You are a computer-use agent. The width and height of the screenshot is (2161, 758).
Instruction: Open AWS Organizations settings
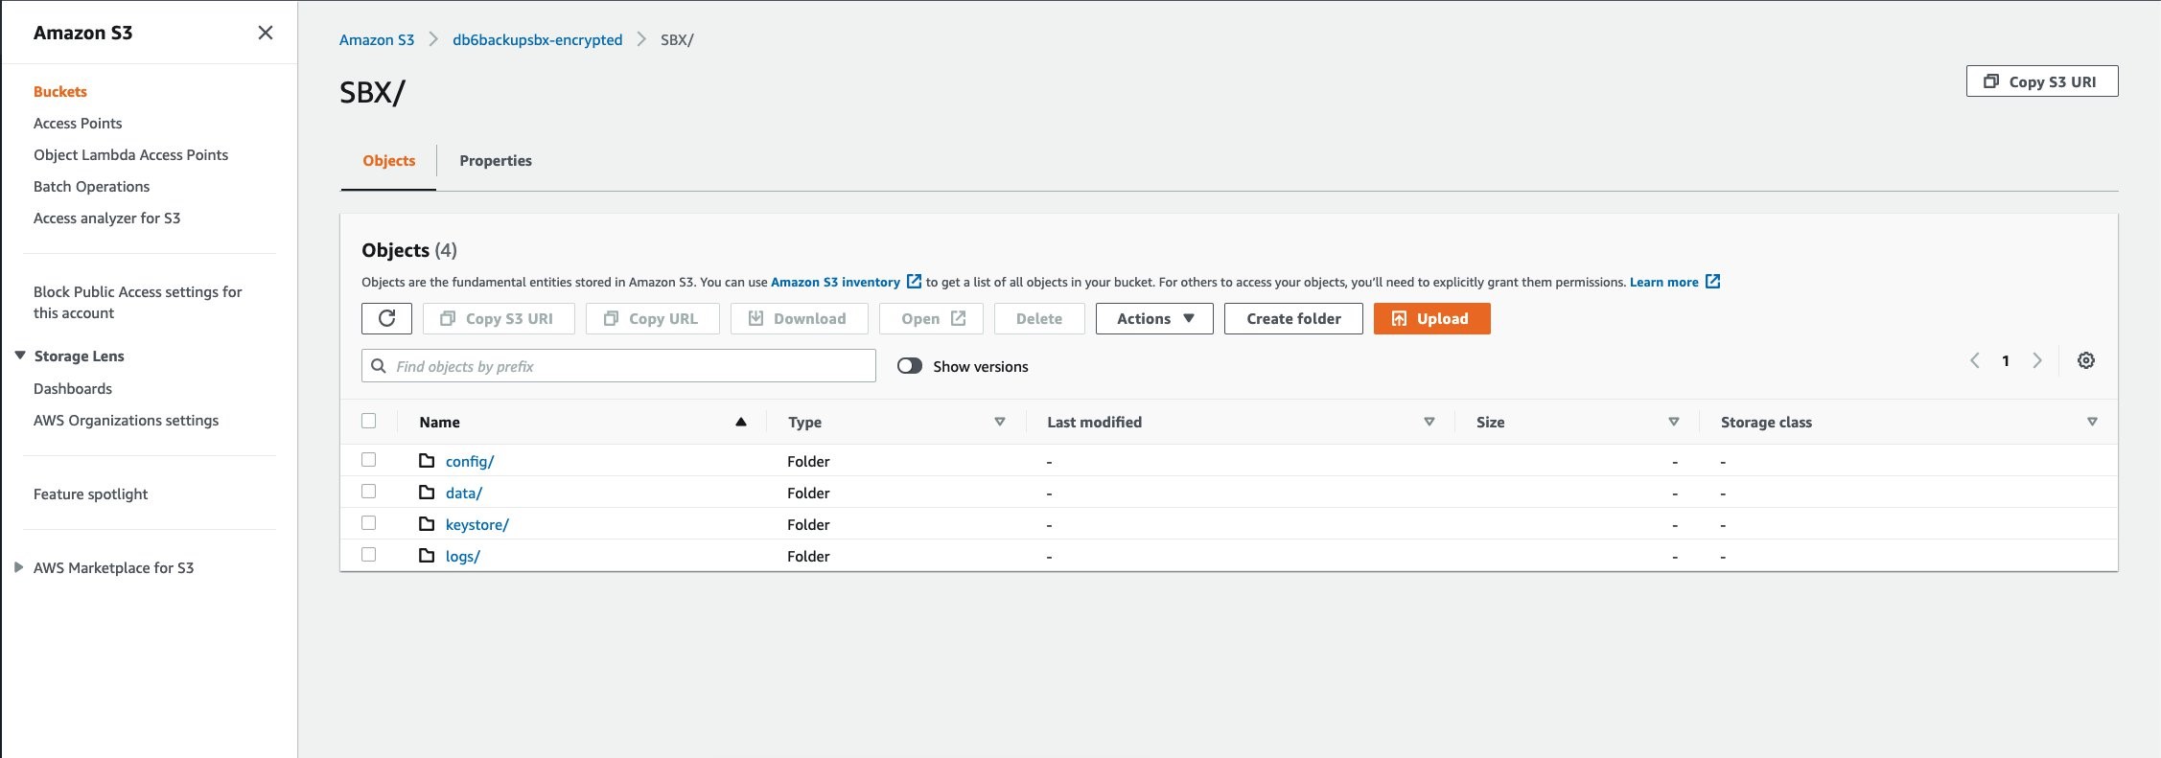tap(126, 421)
